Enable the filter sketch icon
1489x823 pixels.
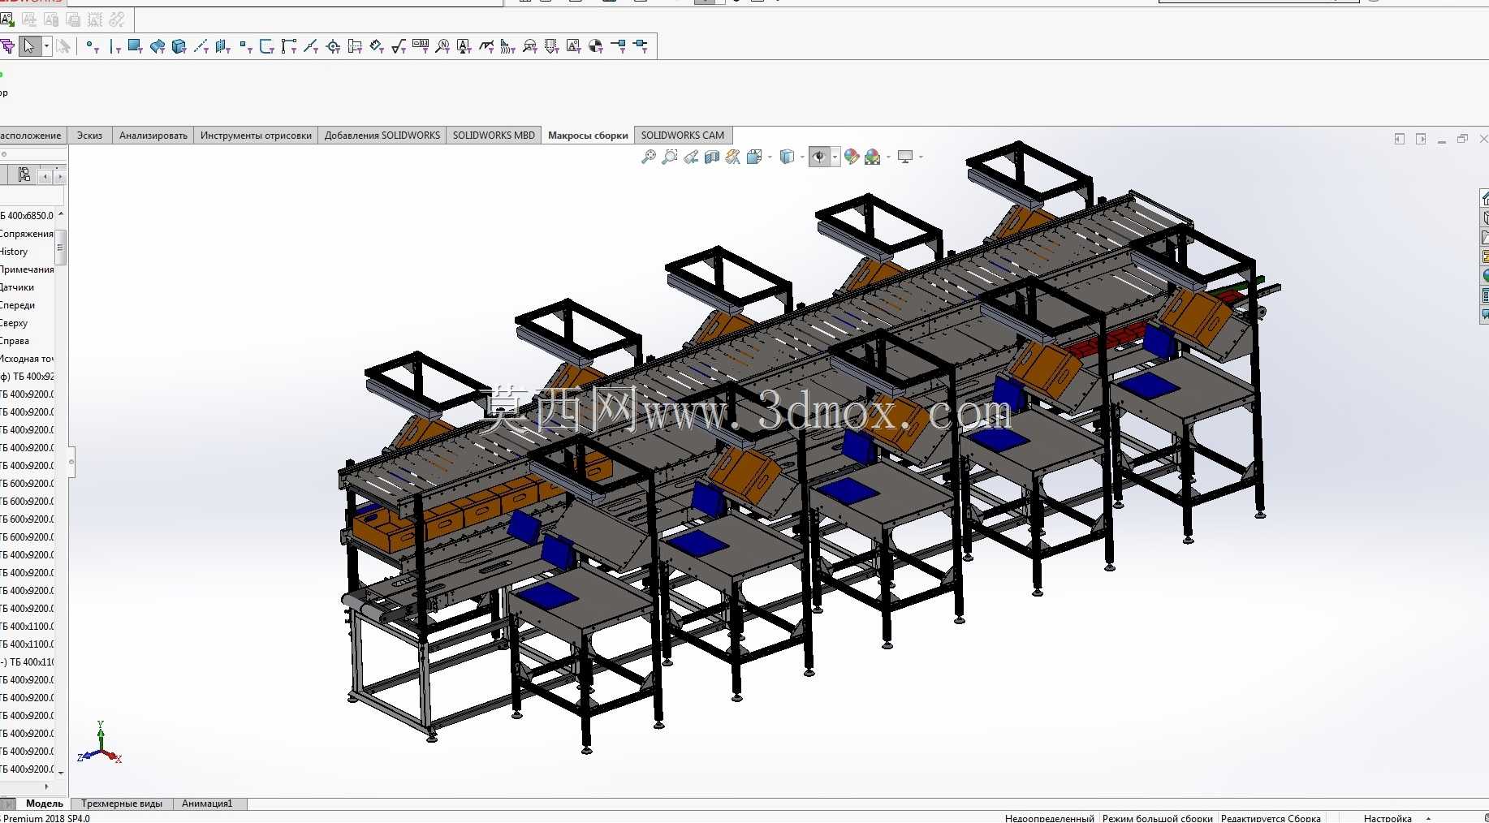(267, 46)
